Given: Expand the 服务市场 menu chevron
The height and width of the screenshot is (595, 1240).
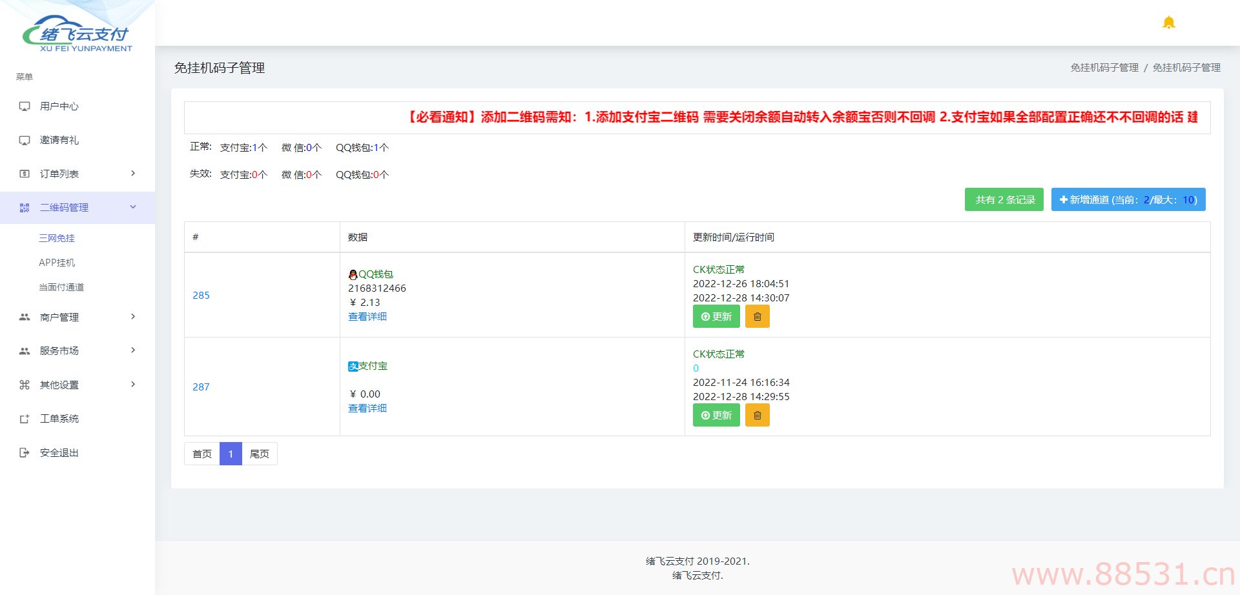Looking at the screenshot, I should [133, 350].
